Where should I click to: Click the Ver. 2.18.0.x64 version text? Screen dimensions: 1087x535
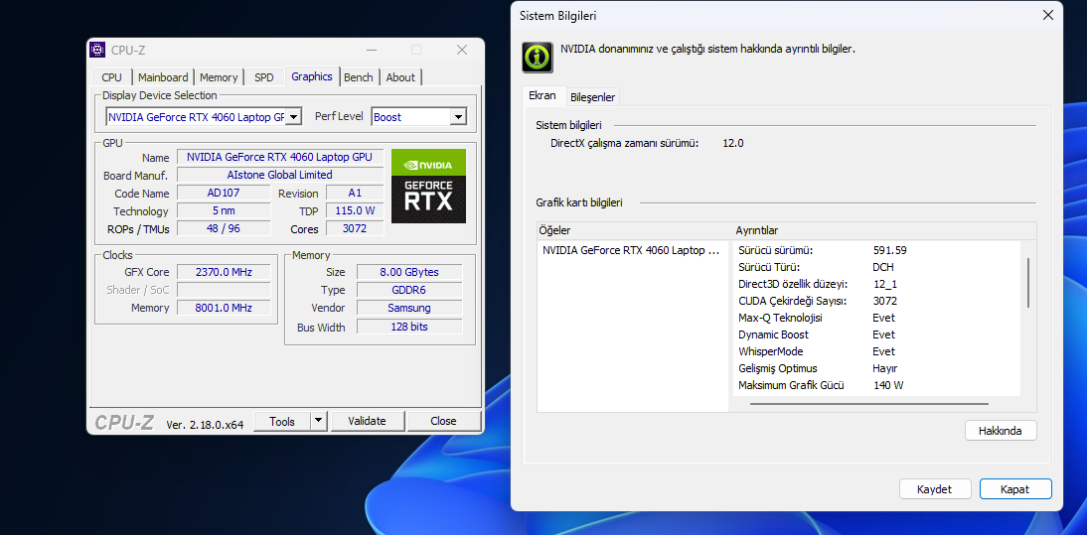[206, 424]
